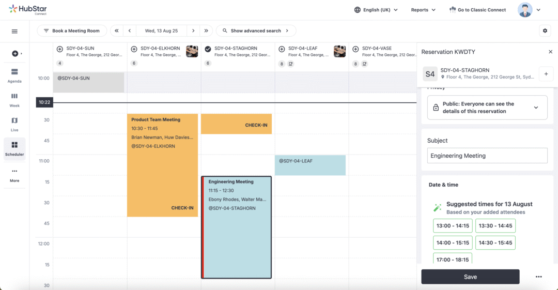The height and width of the screenshot is (290, 558).
Task: Show advanced search
Action: (256, 30)
